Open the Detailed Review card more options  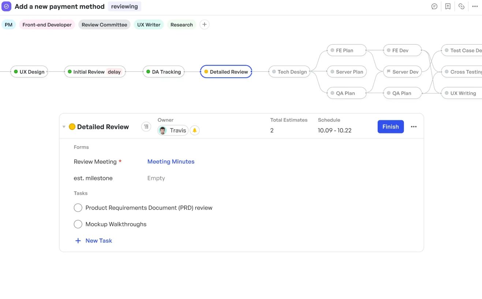(414, 127)
